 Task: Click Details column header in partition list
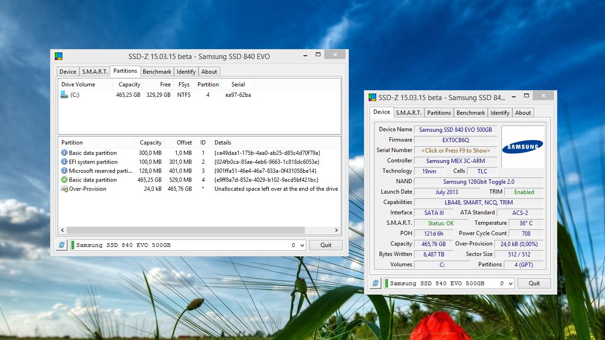[276, 143]
